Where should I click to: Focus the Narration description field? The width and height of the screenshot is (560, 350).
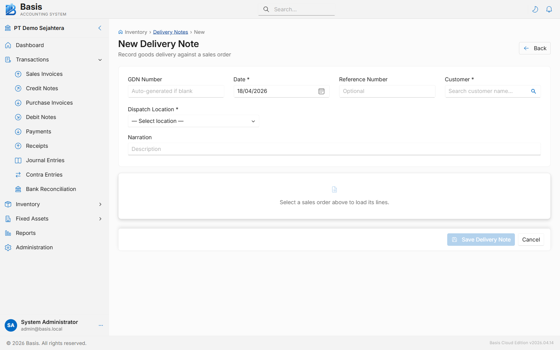pyautogui.click(x=334, y=149)
